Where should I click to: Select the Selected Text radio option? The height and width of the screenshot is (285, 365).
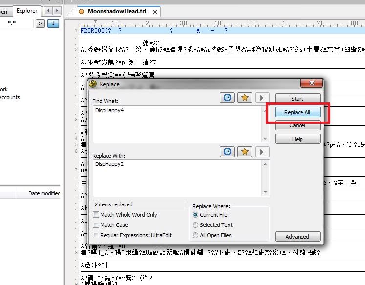pyautogui.click(x=195, y=225)
